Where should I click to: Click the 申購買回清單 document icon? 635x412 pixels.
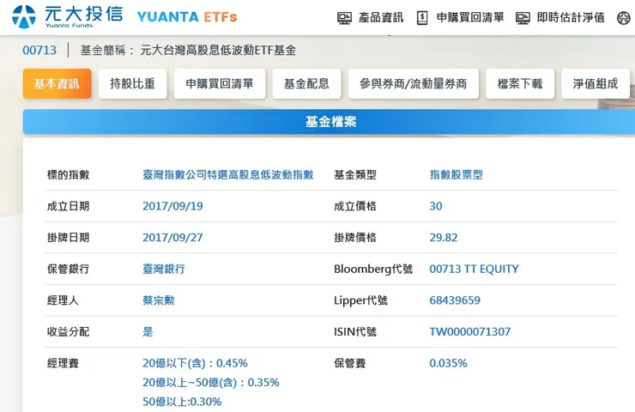[x=422, y=18]
